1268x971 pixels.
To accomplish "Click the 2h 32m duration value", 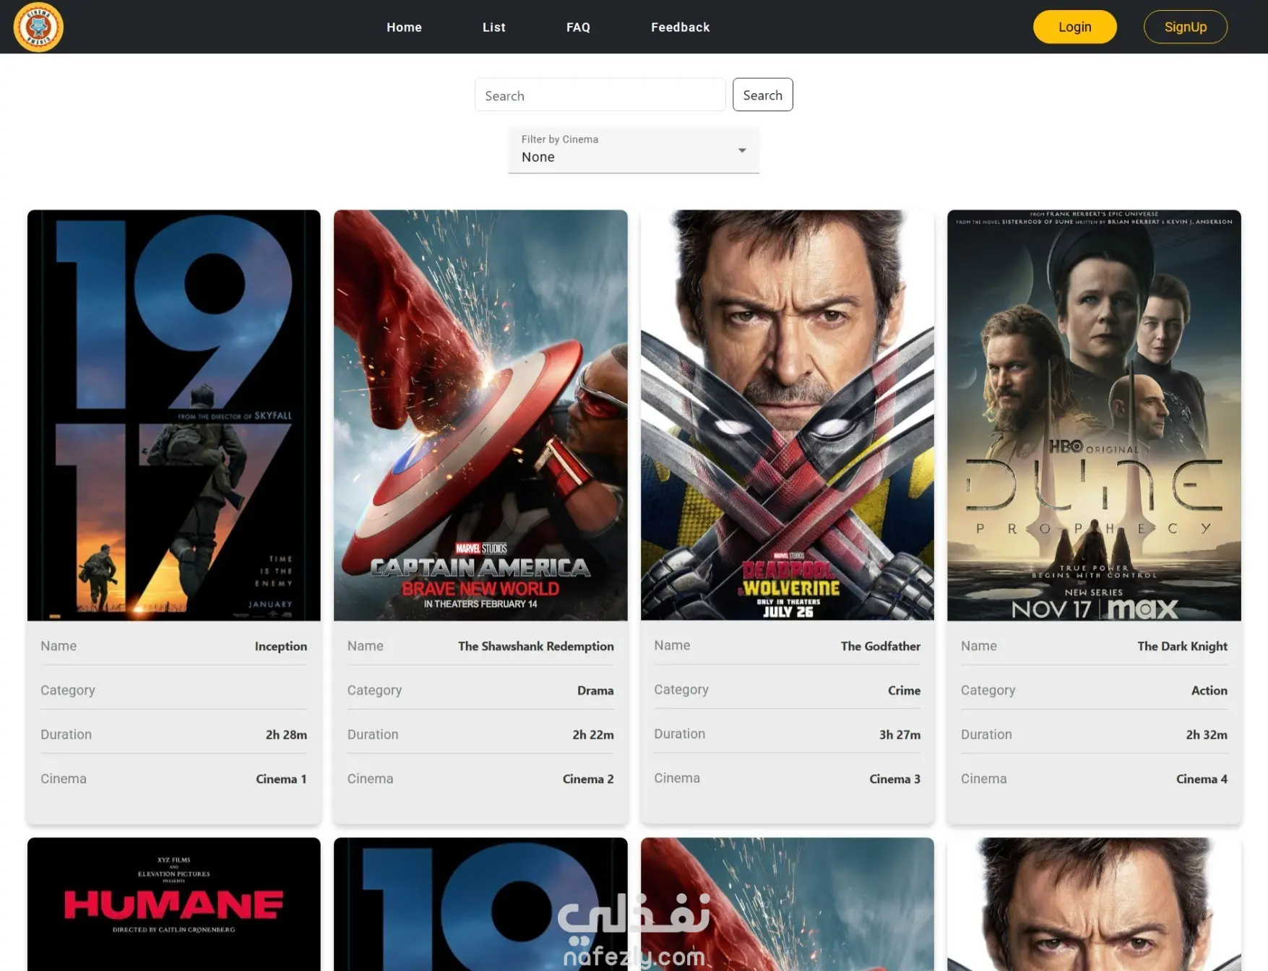I will [1207, 735].
